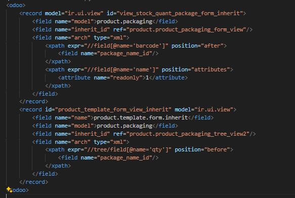Click product.packaging under view_stock_quant_package record
Screen dimensions: 295x198
click(x=124, y=21)
